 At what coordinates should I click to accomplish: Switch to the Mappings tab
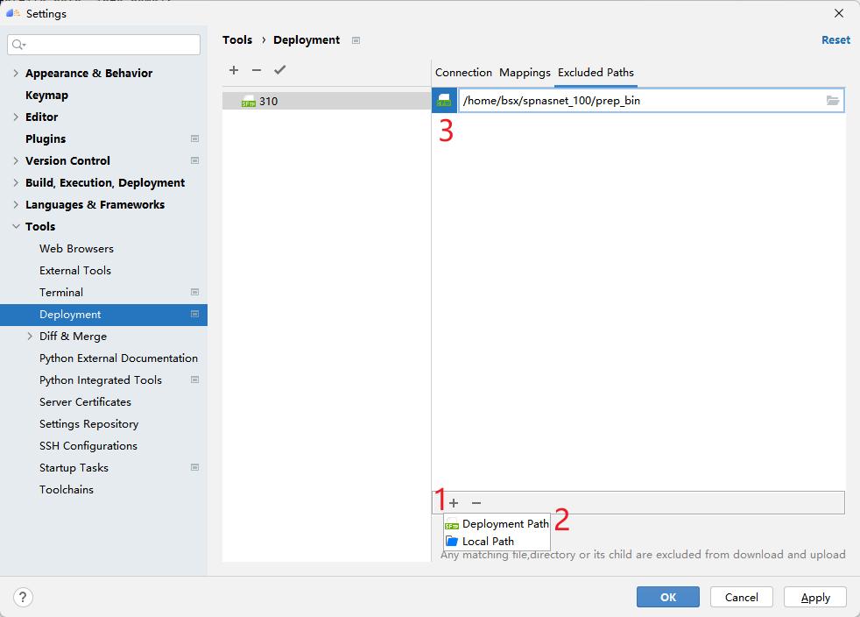[525, 73]
